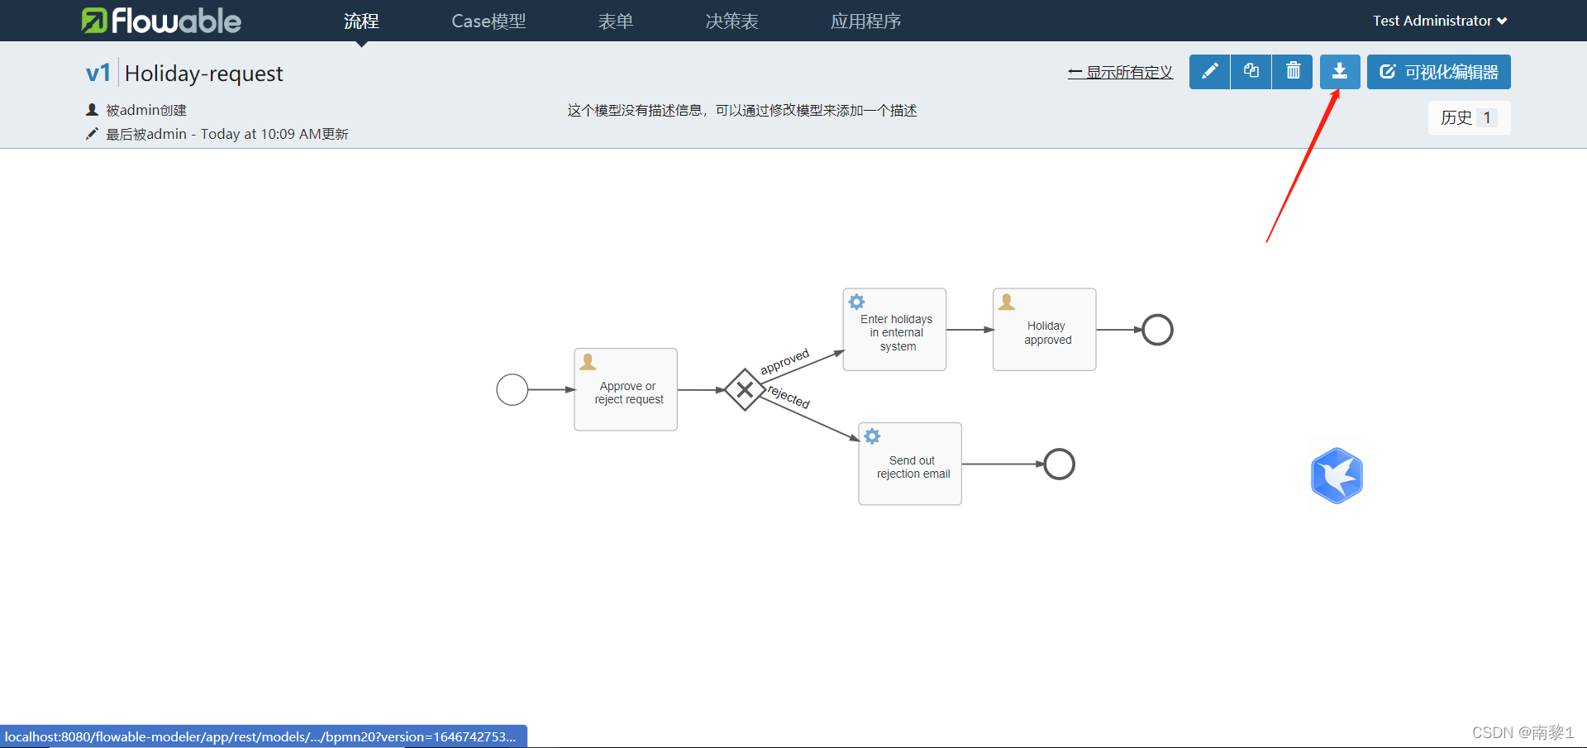Image resolution: width=1587 pixels, height=748 pixels.
Task: Go to the 应用程序 tab
Action: (865, 21)
